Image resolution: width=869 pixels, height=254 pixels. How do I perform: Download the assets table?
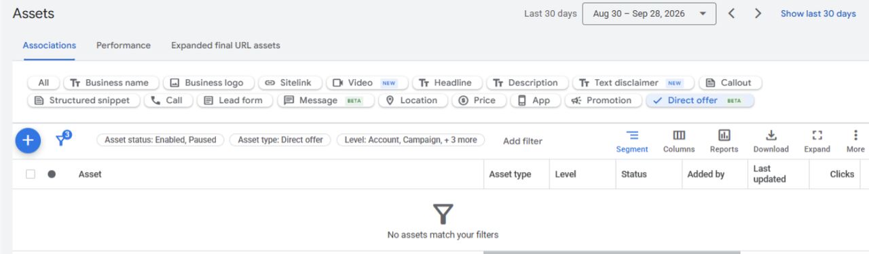771,141
